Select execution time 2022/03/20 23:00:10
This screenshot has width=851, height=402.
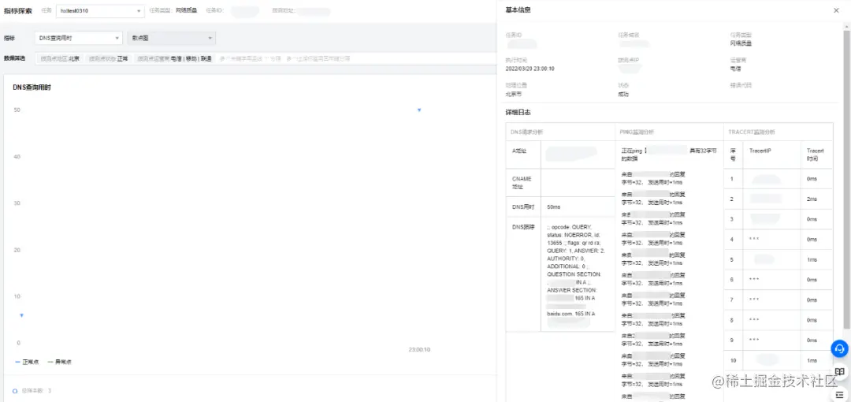pyautogui.click(x=530, y=69)
